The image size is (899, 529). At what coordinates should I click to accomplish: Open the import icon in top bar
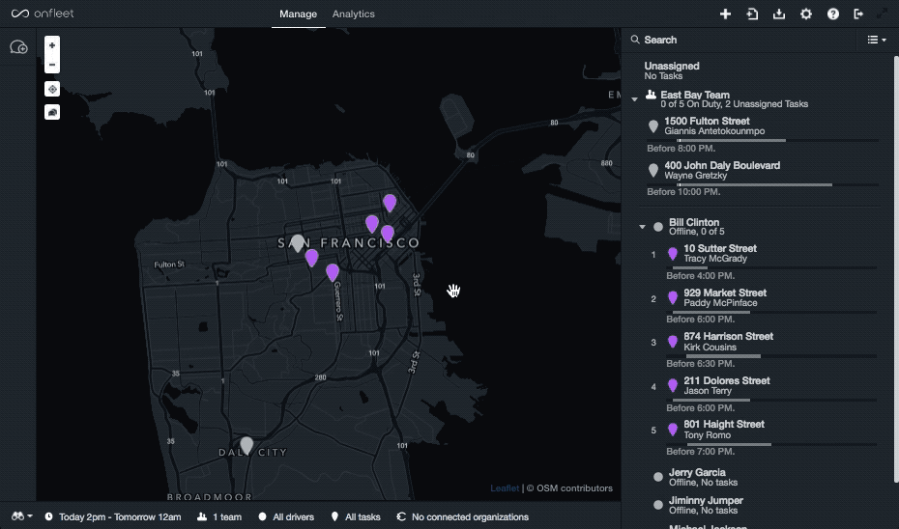tap(752, 14)
